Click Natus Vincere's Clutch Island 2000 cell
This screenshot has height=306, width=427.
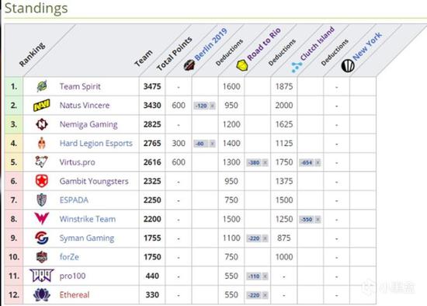coord(284,105)
